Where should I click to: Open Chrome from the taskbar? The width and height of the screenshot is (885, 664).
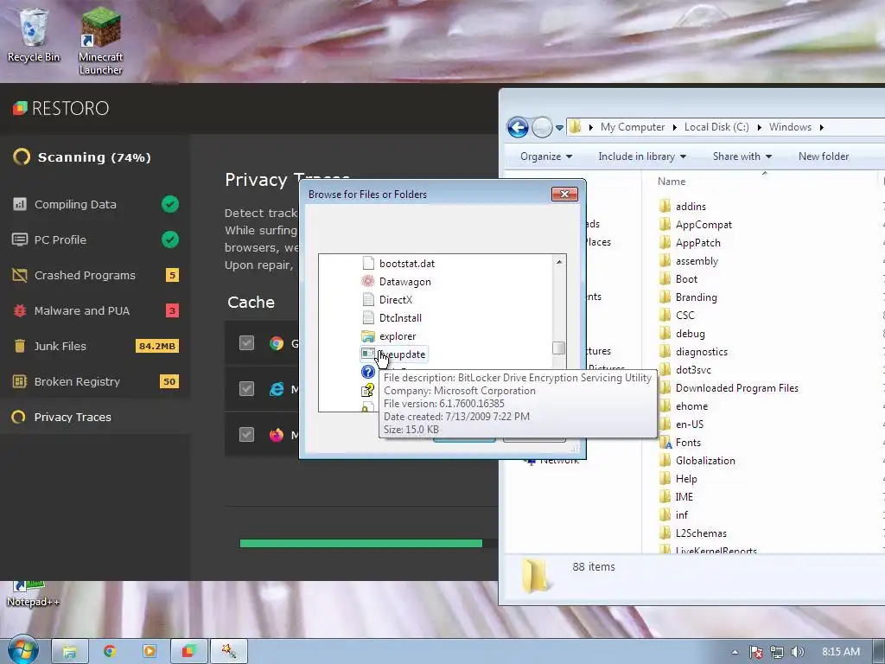[110, 652]
